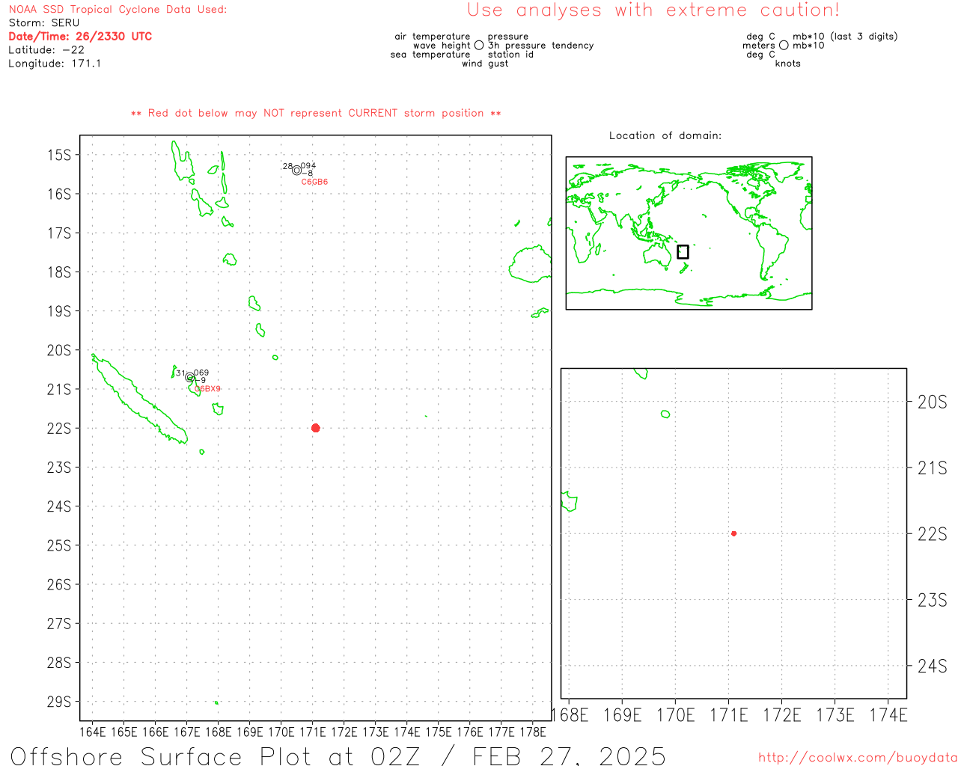Click 'Location of domain:' label
This screenshot has height=766, width=958.
click(665, 135)
